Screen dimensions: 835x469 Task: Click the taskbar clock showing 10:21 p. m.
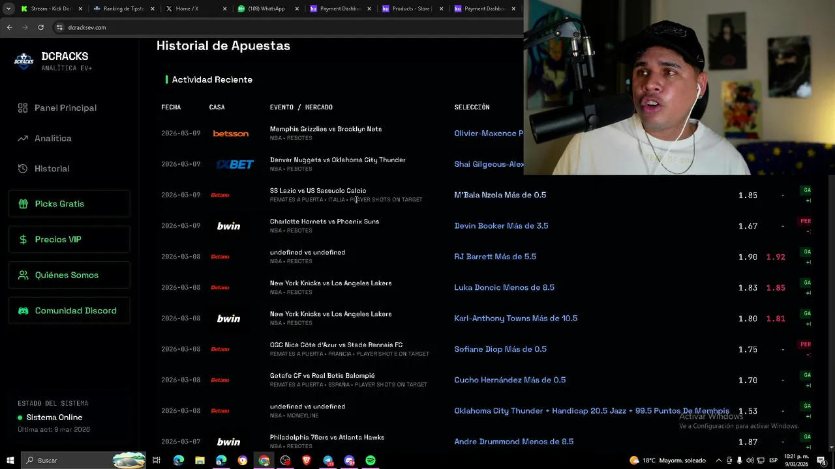point(796,461)
